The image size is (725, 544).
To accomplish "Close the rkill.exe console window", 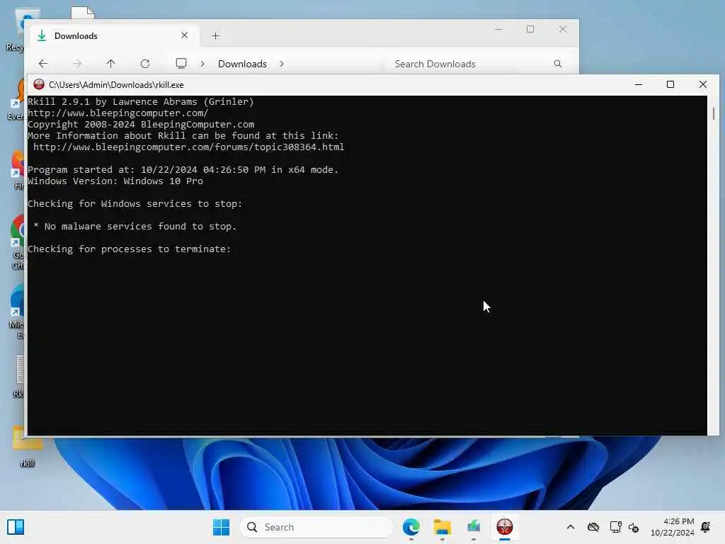I will tap(703, 84).
